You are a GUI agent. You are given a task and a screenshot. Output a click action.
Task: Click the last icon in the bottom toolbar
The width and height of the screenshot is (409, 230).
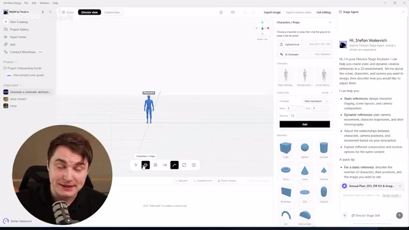[x=194, y=165]
